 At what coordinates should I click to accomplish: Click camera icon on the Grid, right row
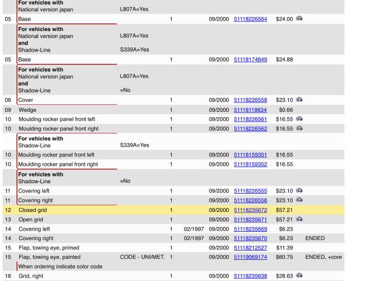299,275
